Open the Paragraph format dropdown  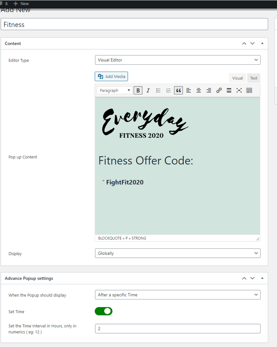pyautogui.click(x=114, y=90)
